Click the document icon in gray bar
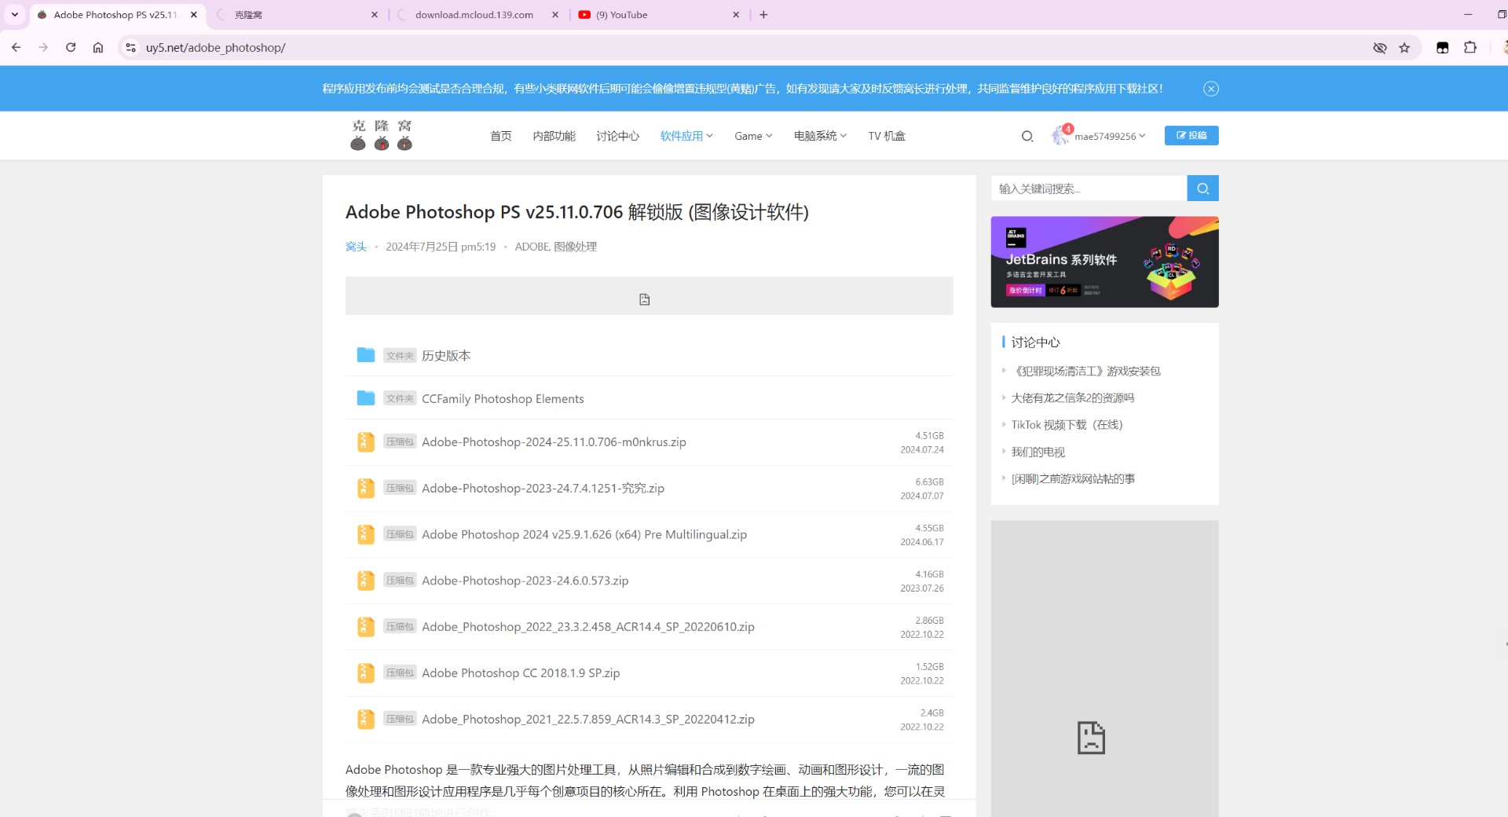Viewport: 1508px width, 817px height. (644, 299)
